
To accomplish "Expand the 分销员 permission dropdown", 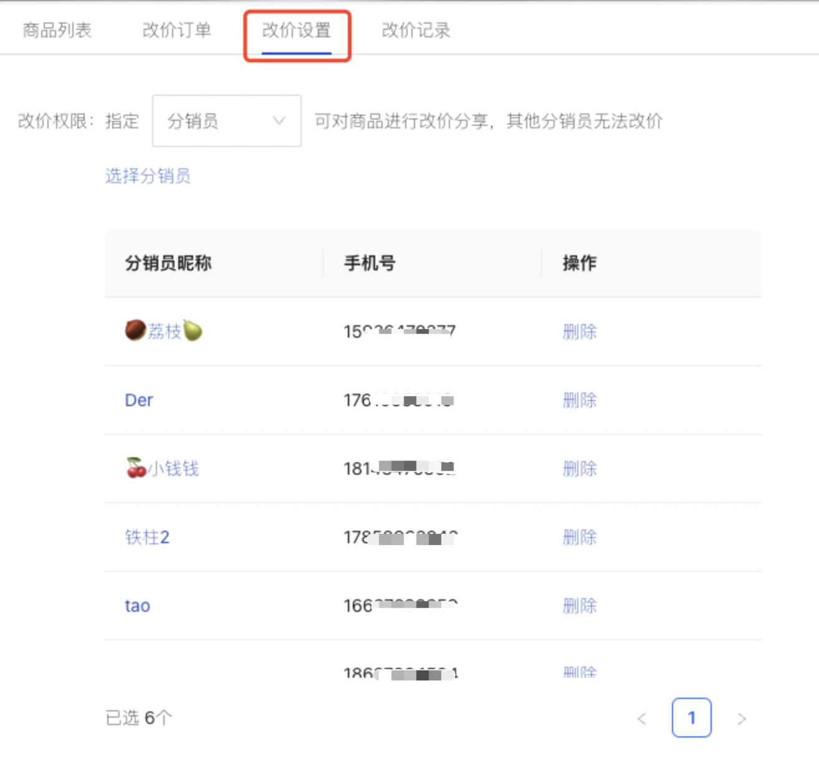I will pyautogui.click(x=227, y=121).
